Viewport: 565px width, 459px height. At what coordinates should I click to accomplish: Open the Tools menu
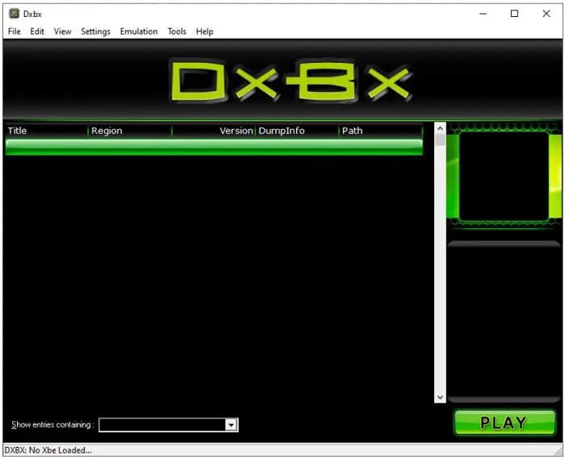pyautogui.click(x=177, y=31)
